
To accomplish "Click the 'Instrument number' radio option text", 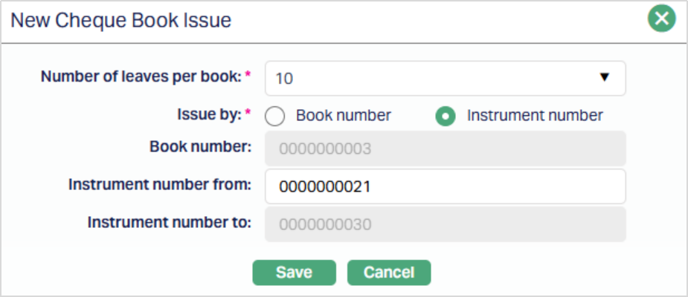I will click(x=535, y=116).
